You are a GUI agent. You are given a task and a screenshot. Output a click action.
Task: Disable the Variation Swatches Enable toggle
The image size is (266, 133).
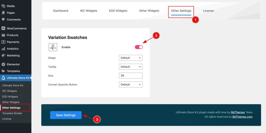pyautogui.click(x=139, y=47)
